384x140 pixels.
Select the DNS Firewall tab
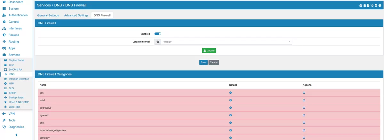102,15
